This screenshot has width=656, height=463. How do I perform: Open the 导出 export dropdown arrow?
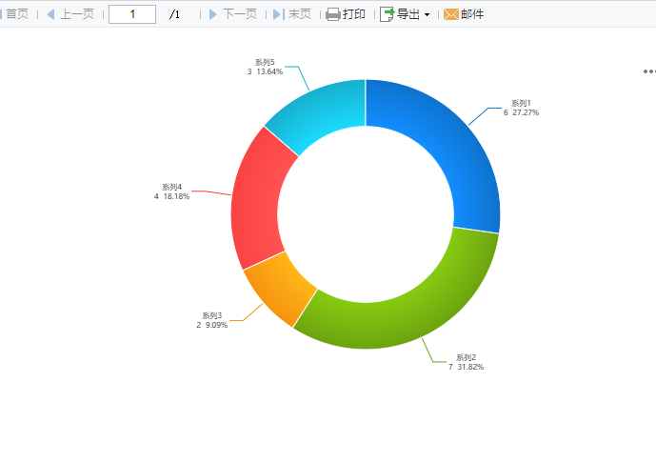(427, 14)
